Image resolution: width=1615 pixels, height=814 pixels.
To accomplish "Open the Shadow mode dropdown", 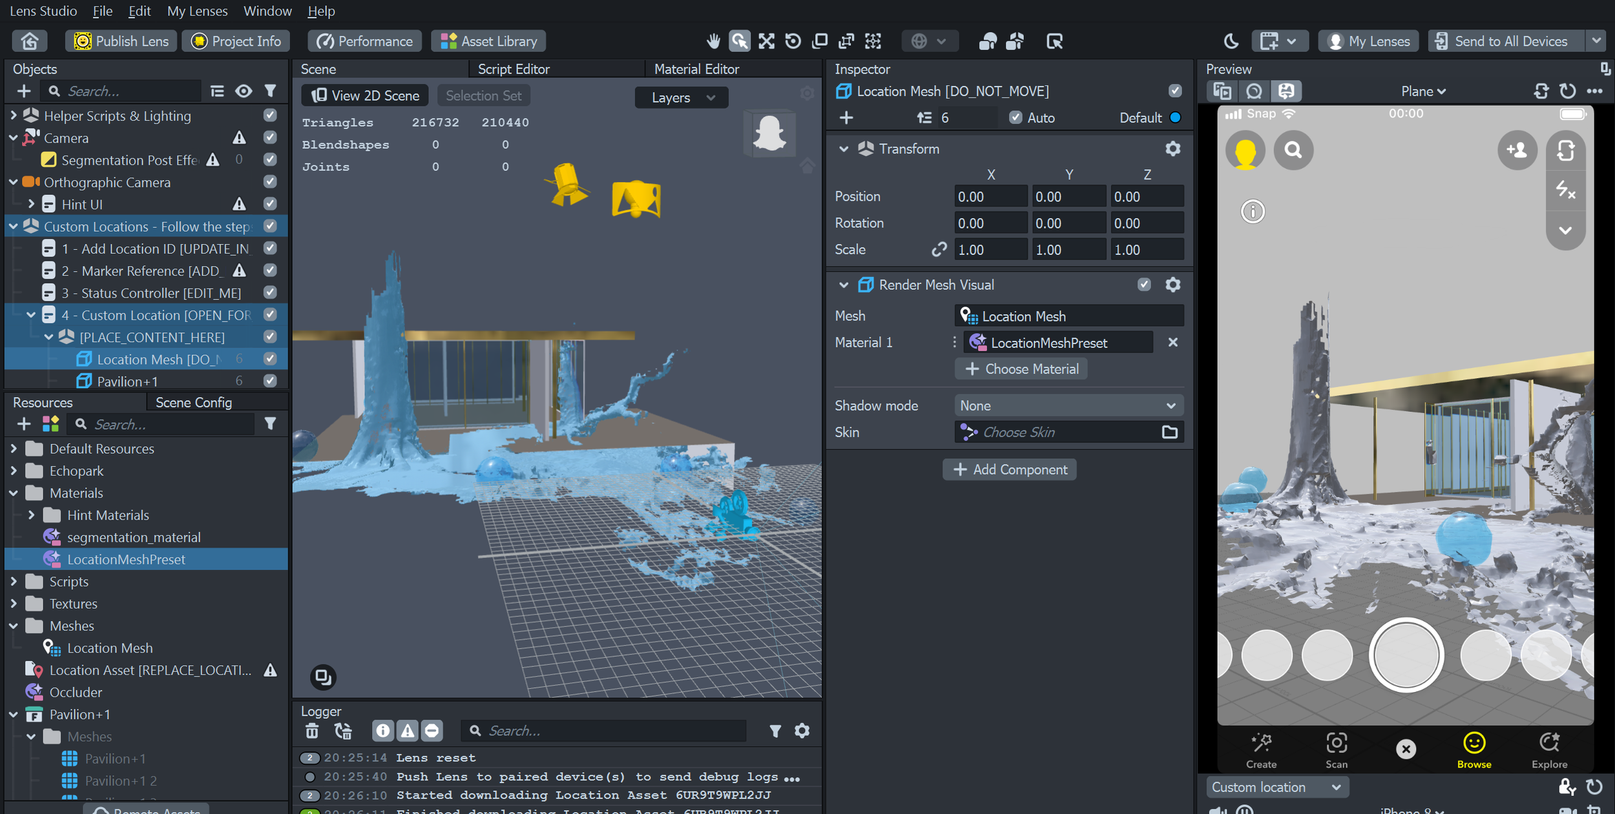I will click(x=1068, y=405).
